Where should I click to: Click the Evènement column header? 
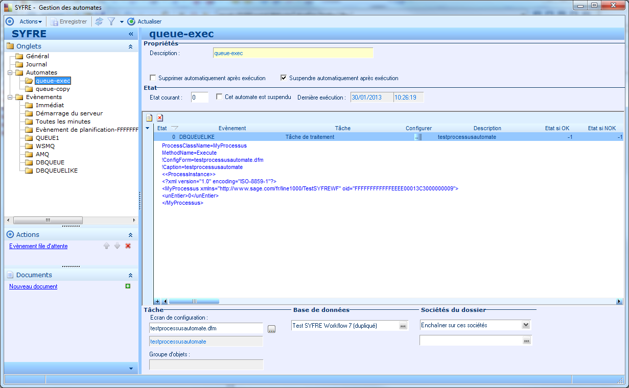tap(232, 128)
